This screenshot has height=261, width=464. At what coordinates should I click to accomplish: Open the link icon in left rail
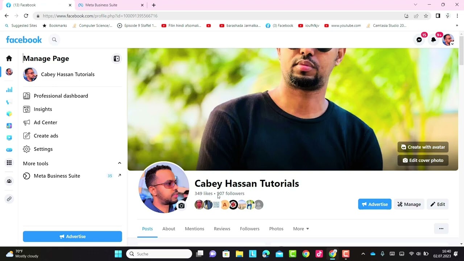(x=9, y=199)
